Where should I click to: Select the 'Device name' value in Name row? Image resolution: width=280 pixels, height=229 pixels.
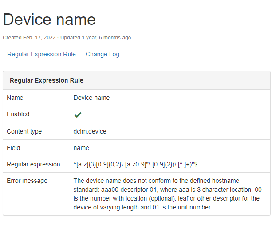point(91,98)
